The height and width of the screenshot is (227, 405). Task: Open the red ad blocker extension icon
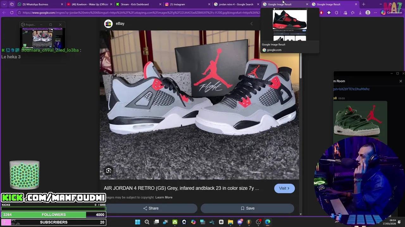point(321,13)
